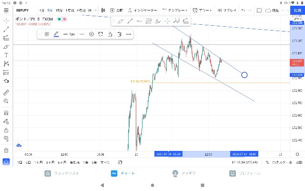Open the more options ellipsis in floating toolbar

click(x=129, y=34)
